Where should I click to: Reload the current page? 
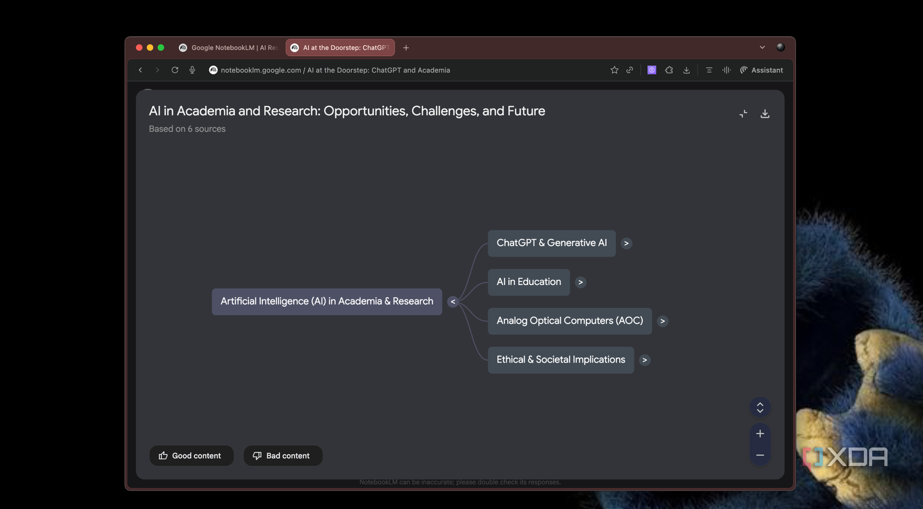[175, 70]
